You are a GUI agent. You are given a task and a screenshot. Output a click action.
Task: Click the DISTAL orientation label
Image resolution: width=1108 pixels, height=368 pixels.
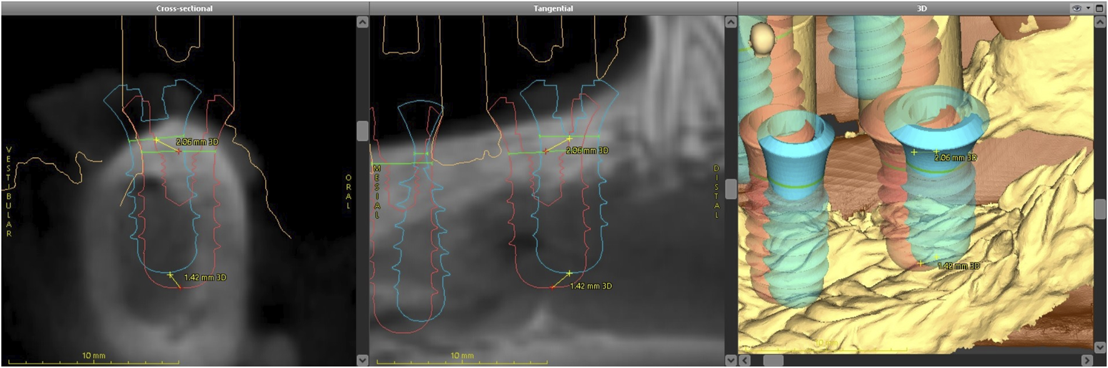click(x=717, y=191)
